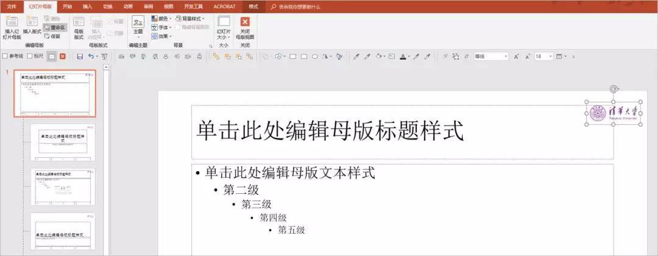658x256 pixels.
Task: Open the font size box showing 18
Action: 544,56
